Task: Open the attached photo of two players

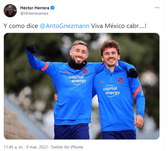Action: pos(82,86)
